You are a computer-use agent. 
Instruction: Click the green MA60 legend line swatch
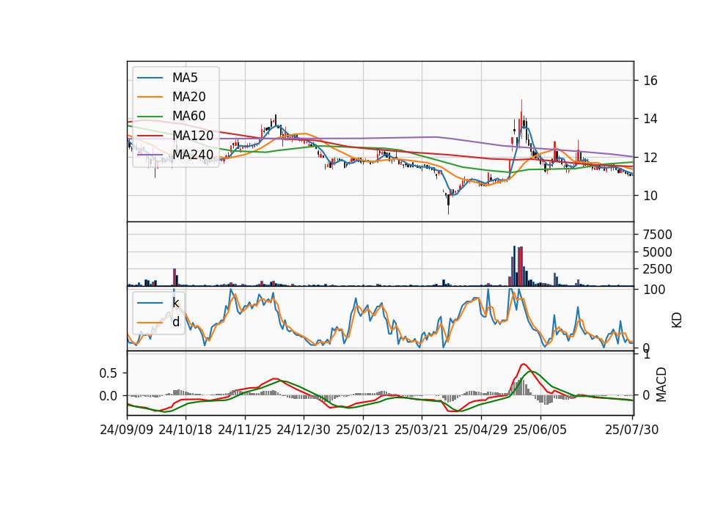click(150, 117)
